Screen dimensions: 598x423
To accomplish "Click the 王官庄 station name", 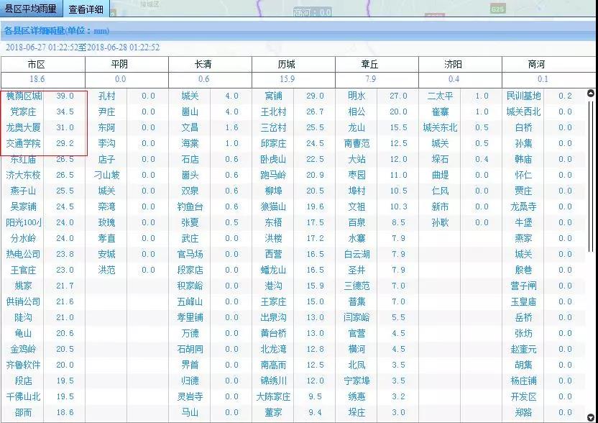I will [x=23, y=270].
